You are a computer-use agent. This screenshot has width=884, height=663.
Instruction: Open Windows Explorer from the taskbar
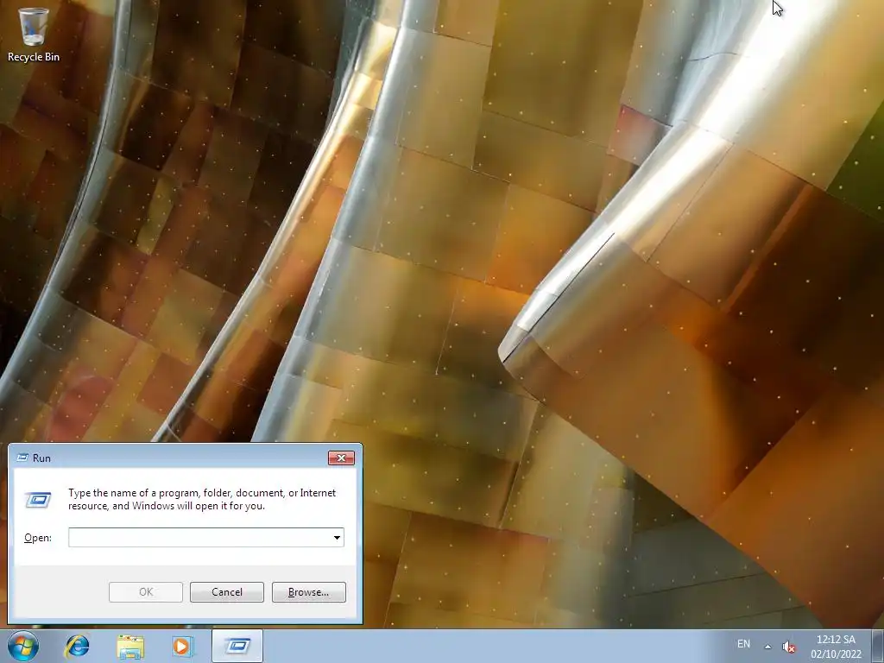130,646
